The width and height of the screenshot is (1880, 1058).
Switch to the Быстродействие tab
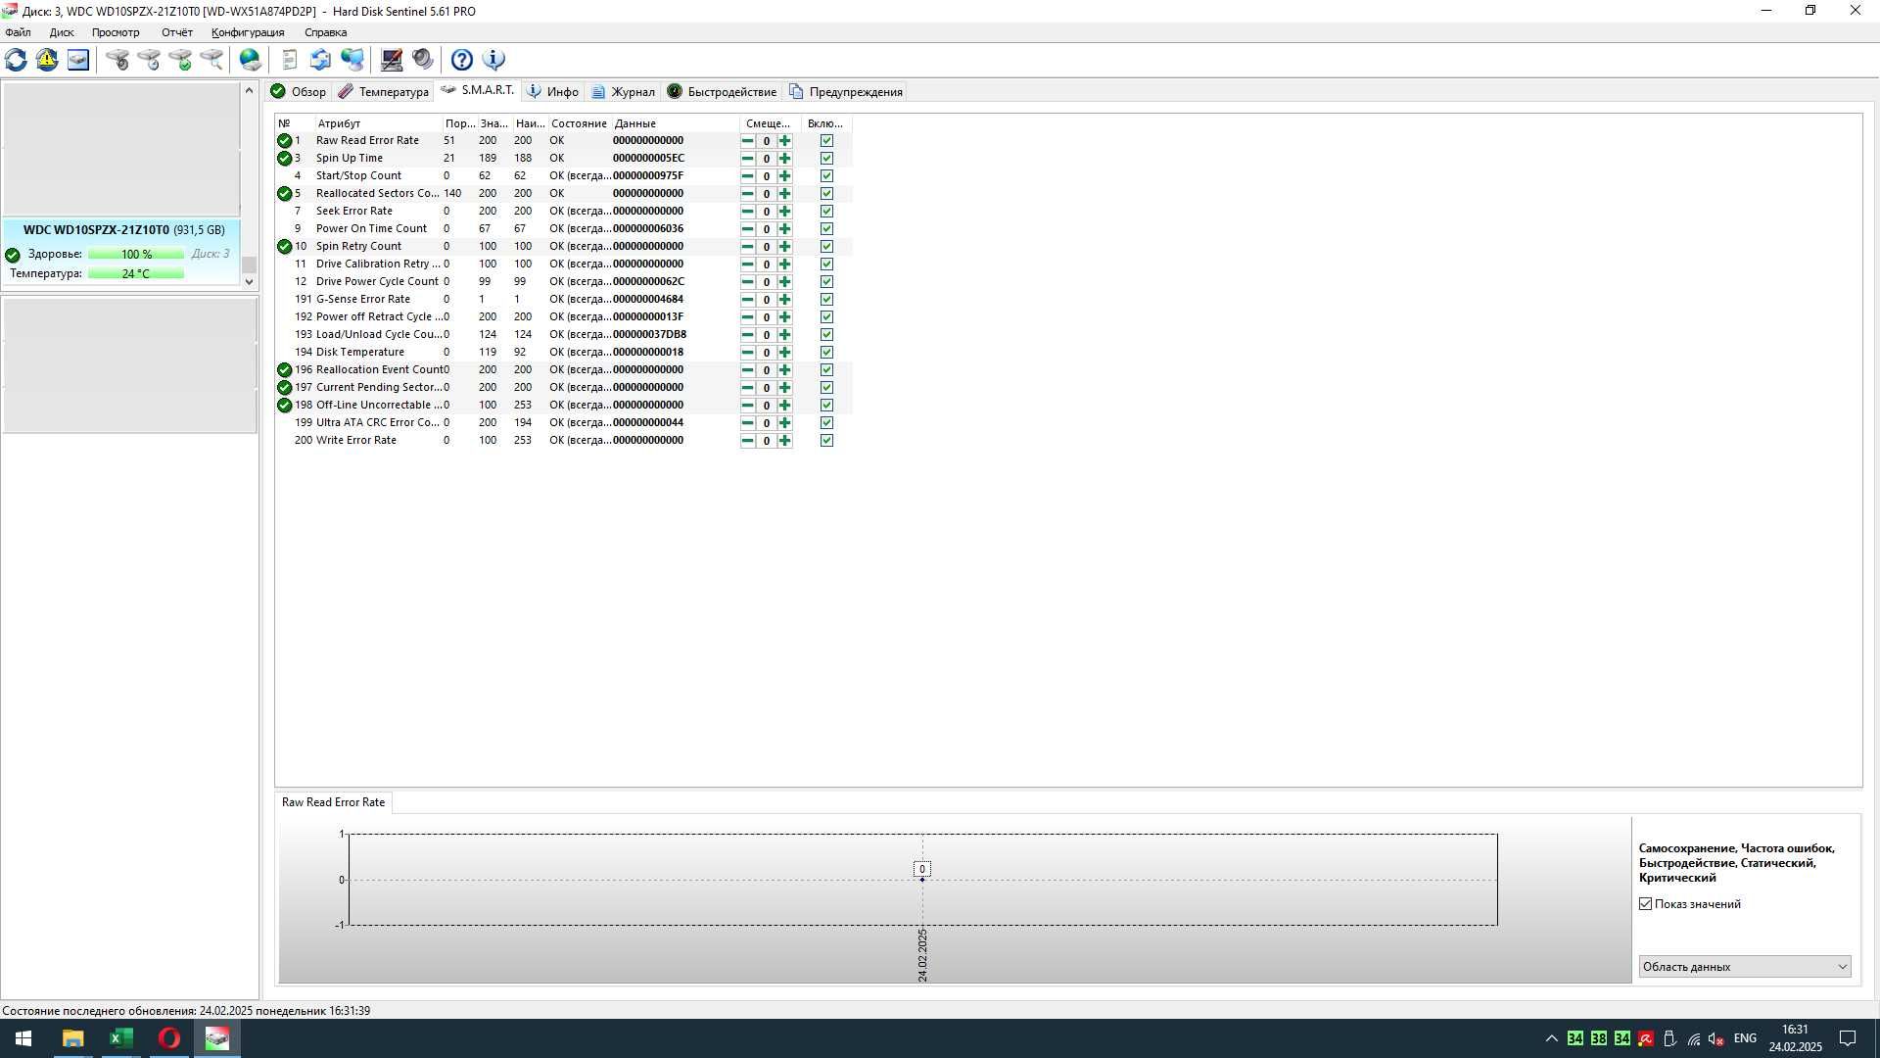pos(722,92)
